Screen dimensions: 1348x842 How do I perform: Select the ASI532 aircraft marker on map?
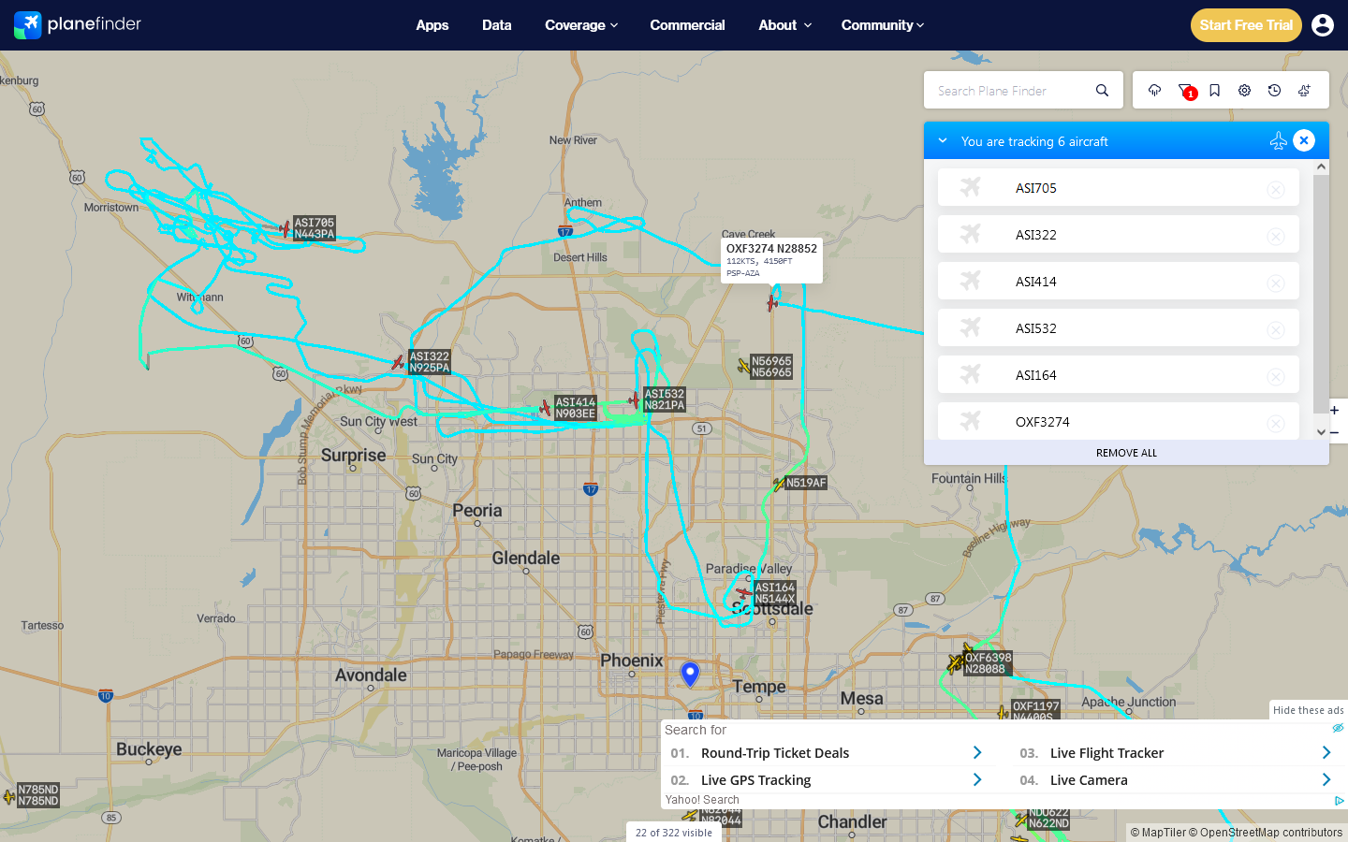[634, 399]
